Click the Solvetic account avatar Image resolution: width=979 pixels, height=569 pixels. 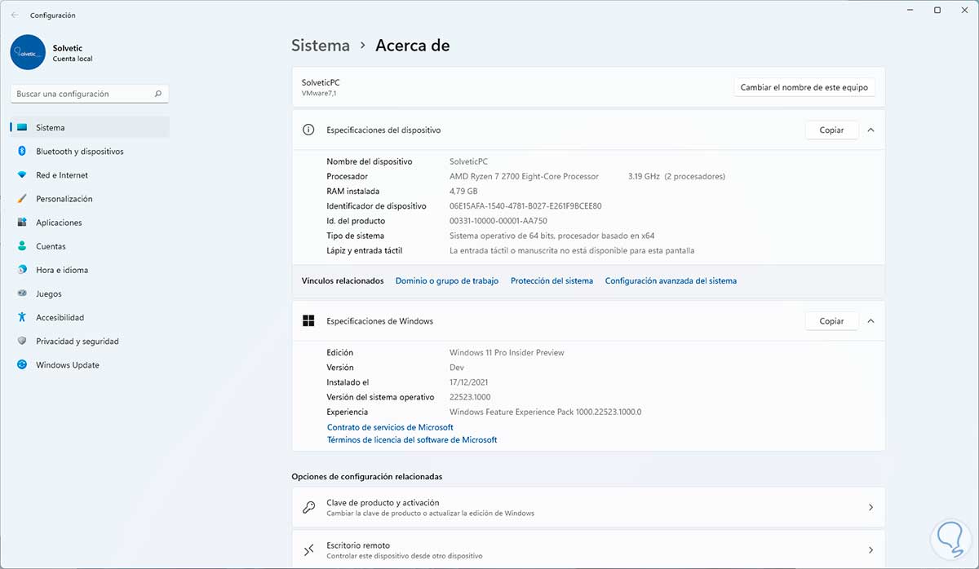coord(28,52)
